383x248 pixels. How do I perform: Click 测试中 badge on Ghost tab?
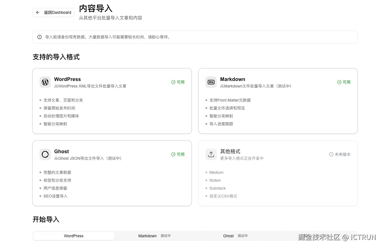click(x=243, y=236)
